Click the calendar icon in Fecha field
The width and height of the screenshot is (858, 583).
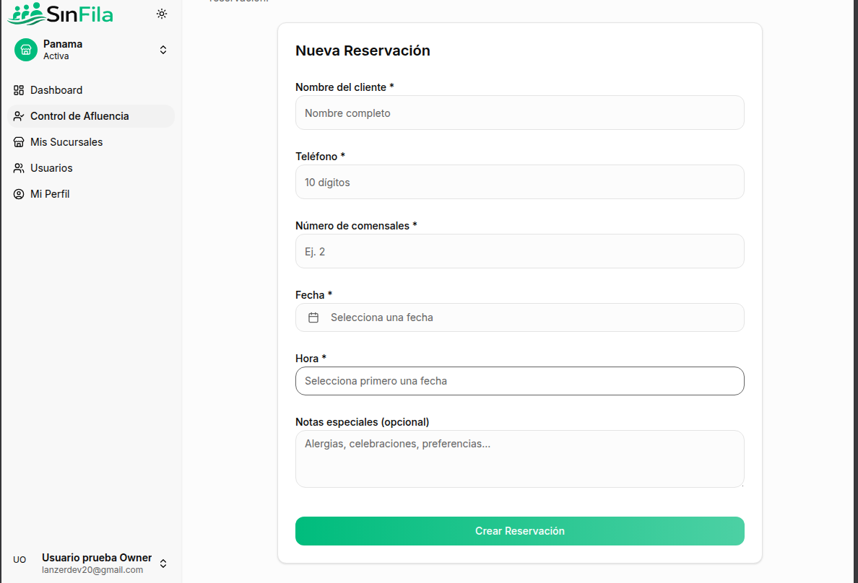coord(313,317)
